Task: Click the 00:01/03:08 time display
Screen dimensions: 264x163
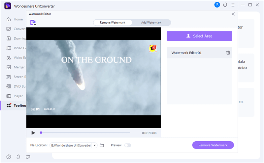Action: tap(149, 133)
